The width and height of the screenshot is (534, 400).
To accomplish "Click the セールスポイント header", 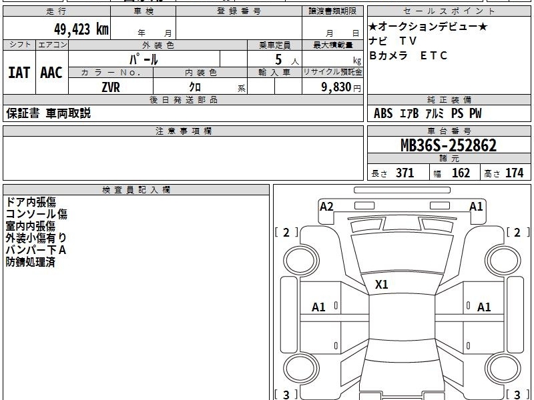I will point(449,11).
